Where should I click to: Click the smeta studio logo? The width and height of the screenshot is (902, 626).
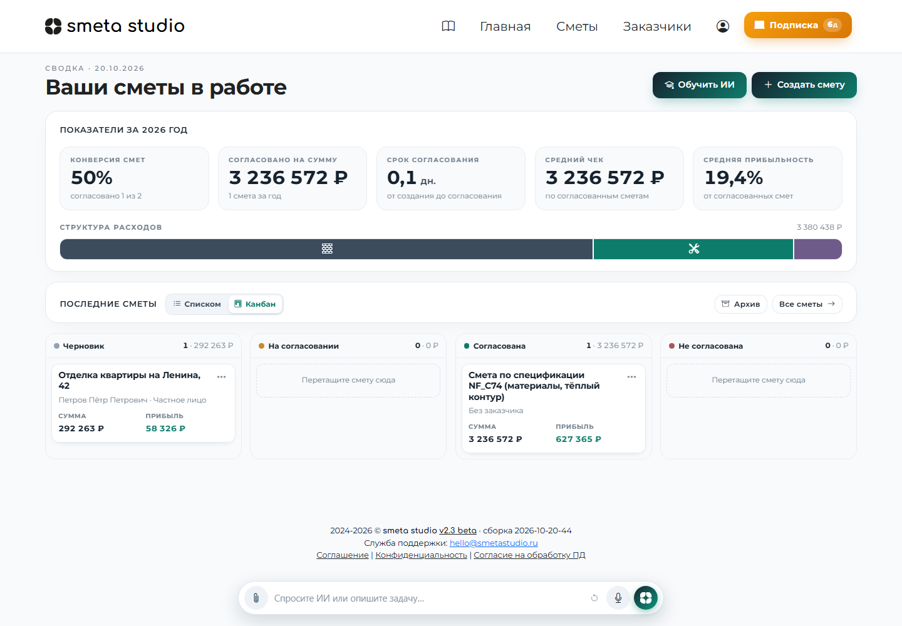(x=115, y=26)
